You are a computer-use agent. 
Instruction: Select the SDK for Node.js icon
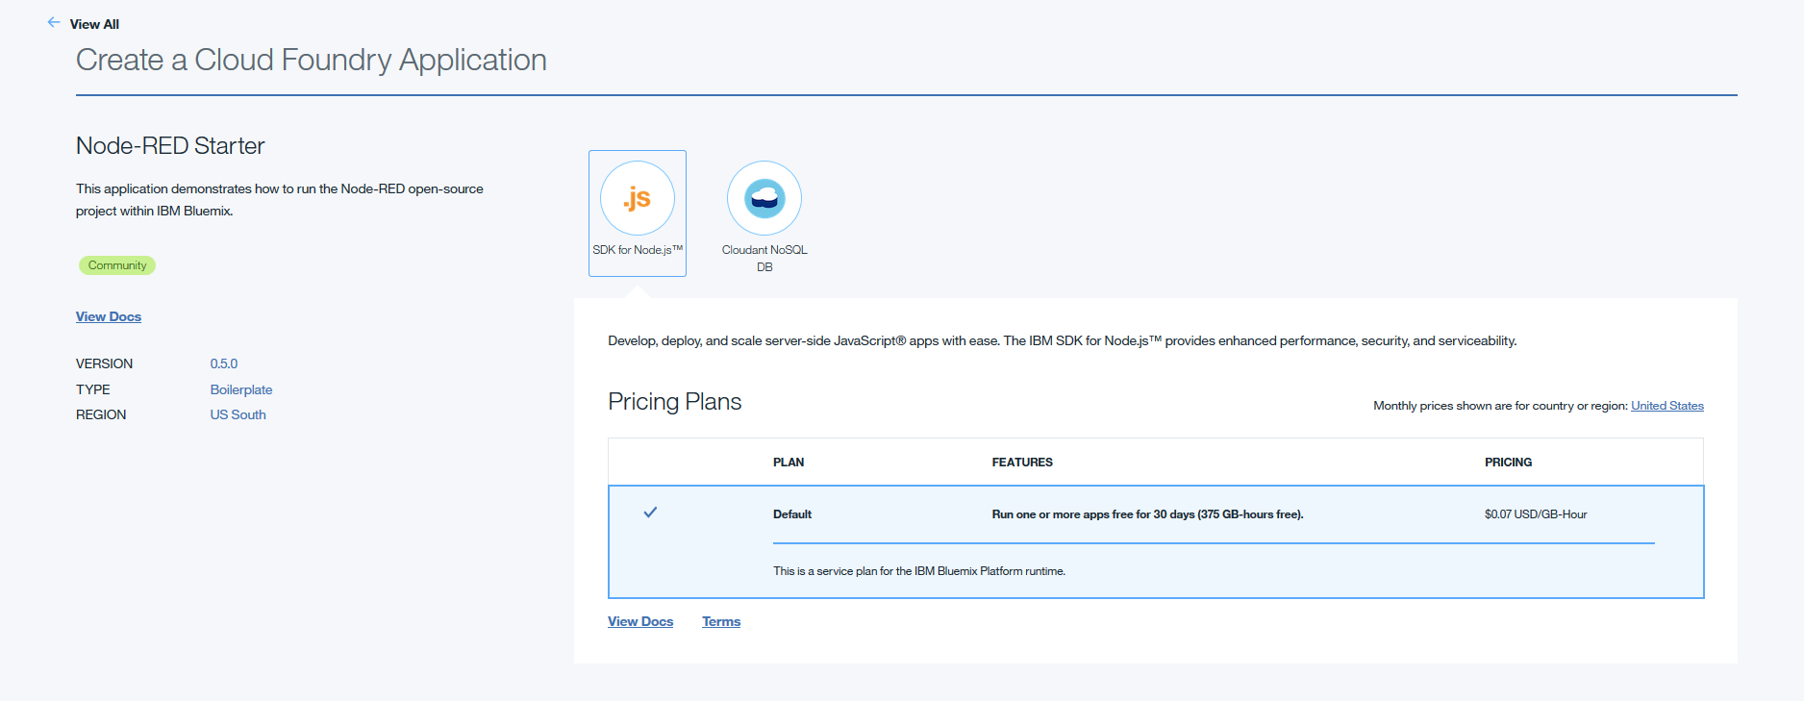(x=638, y=198)
